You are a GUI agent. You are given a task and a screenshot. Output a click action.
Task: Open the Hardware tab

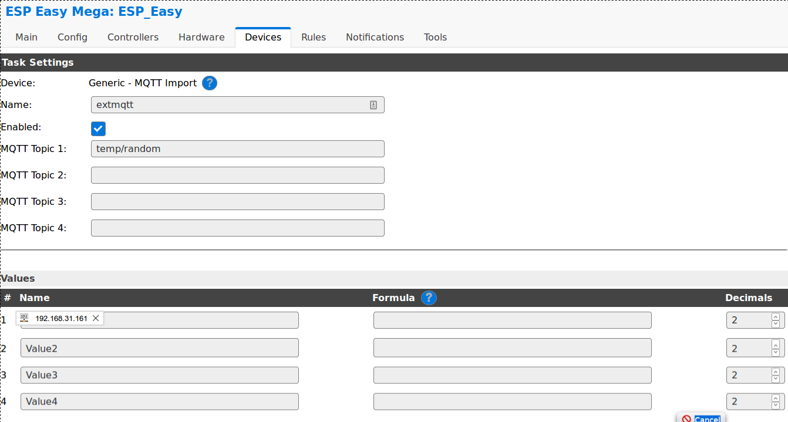click(x=202, y=37)
